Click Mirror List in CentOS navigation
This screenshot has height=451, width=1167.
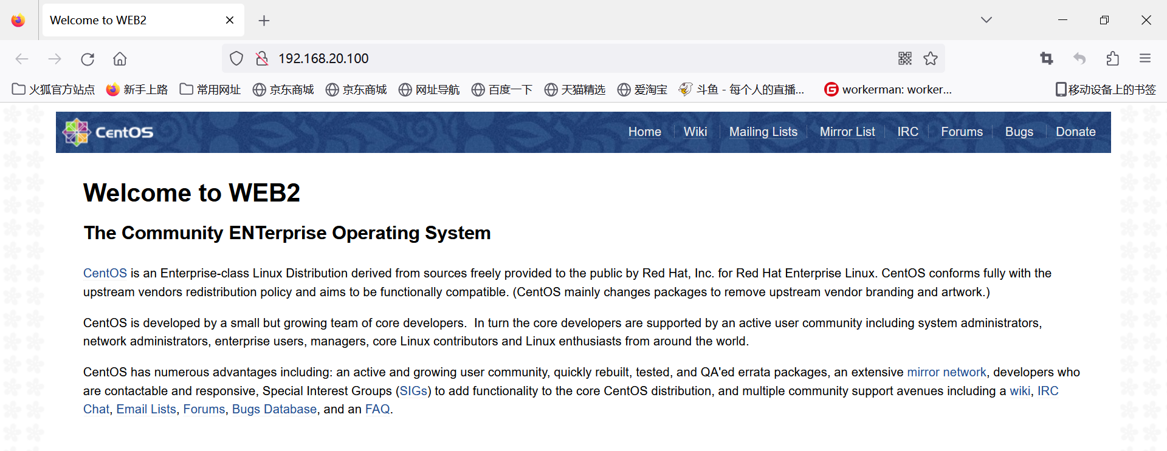(847, 132)
